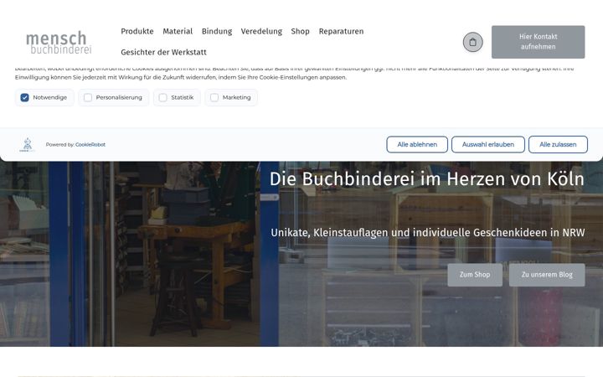Open the Bindung menu item
The image size is (603, 377).
click(x=217, y=31)
